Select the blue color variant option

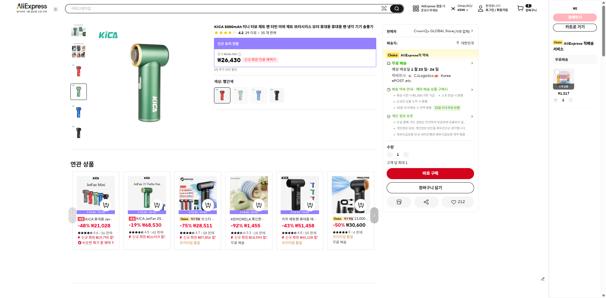(258, 95)
